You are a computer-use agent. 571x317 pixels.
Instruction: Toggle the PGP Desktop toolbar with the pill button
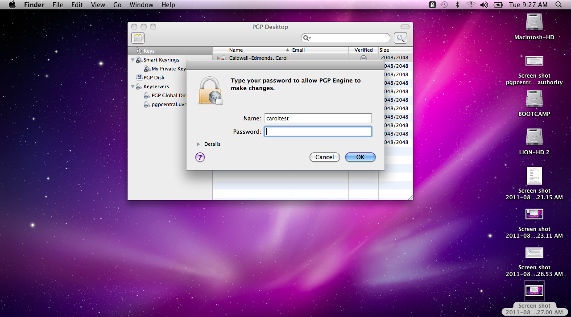[405, 27]
